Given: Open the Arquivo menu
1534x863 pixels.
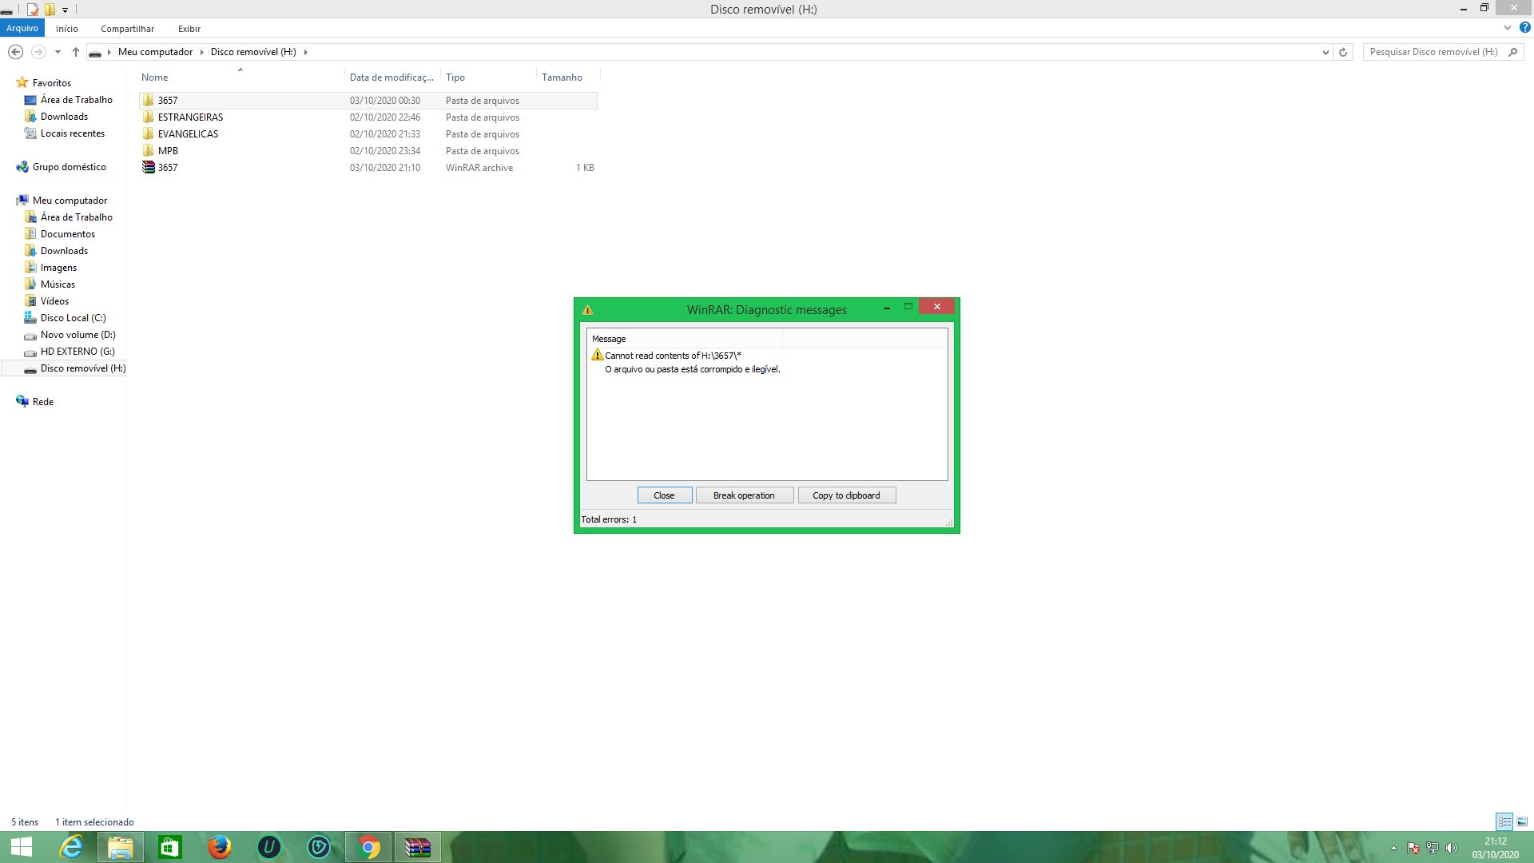Looking at the screenshot, I should click(x=22, y=28).
